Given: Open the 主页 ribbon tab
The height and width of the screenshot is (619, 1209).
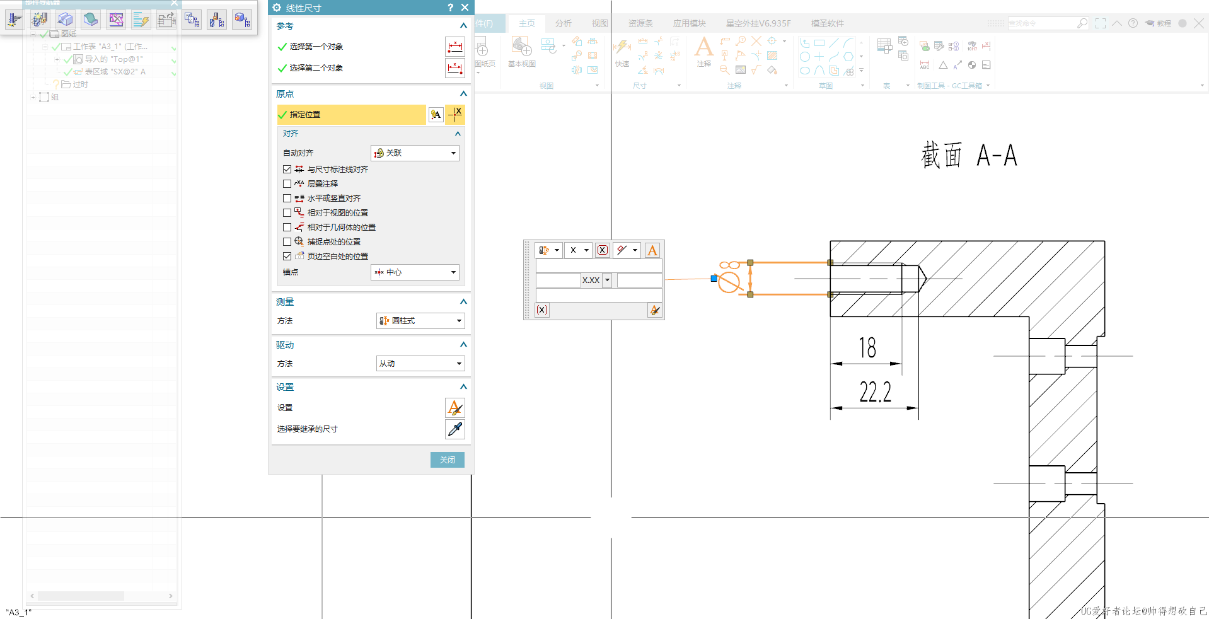Looking at the screenshot, I should pos(527,23).
